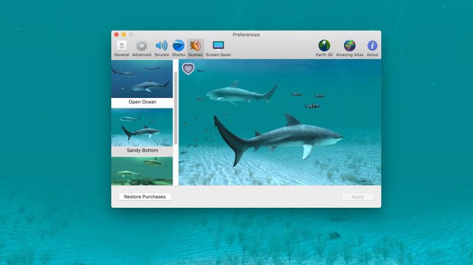Open the Sounds speaker pane

[161, 48]
